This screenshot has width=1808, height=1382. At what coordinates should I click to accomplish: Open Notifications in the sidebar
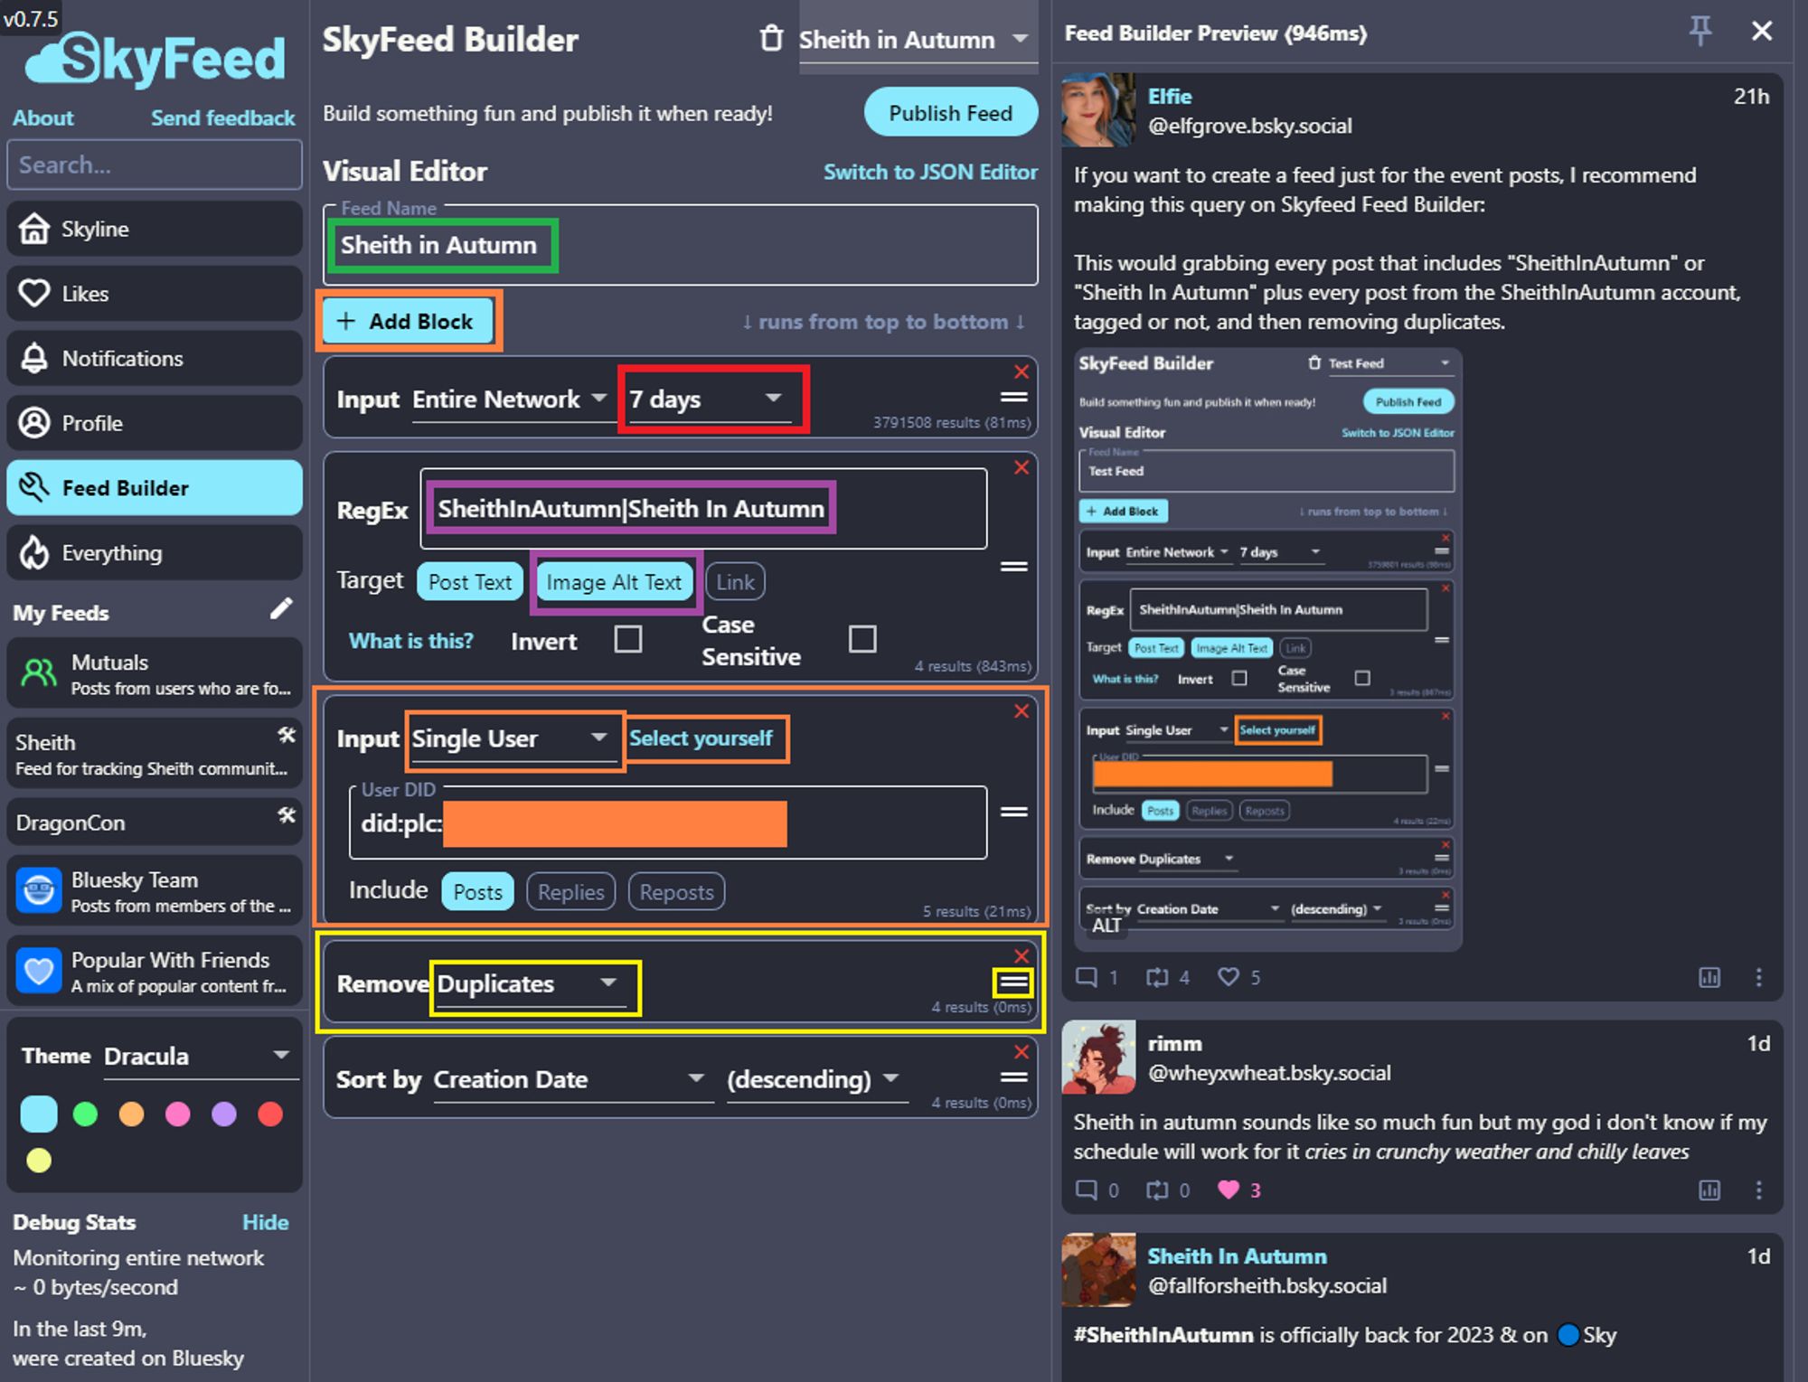click(155, 358)
